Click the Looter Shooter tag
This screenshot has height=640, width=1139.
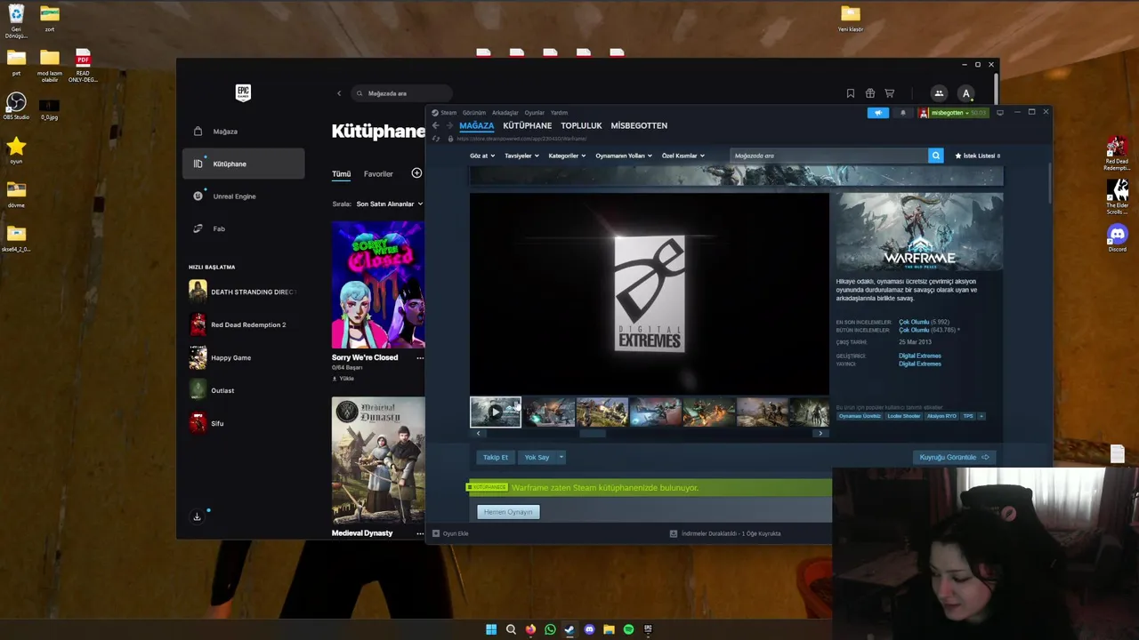(x=904, y=416)
